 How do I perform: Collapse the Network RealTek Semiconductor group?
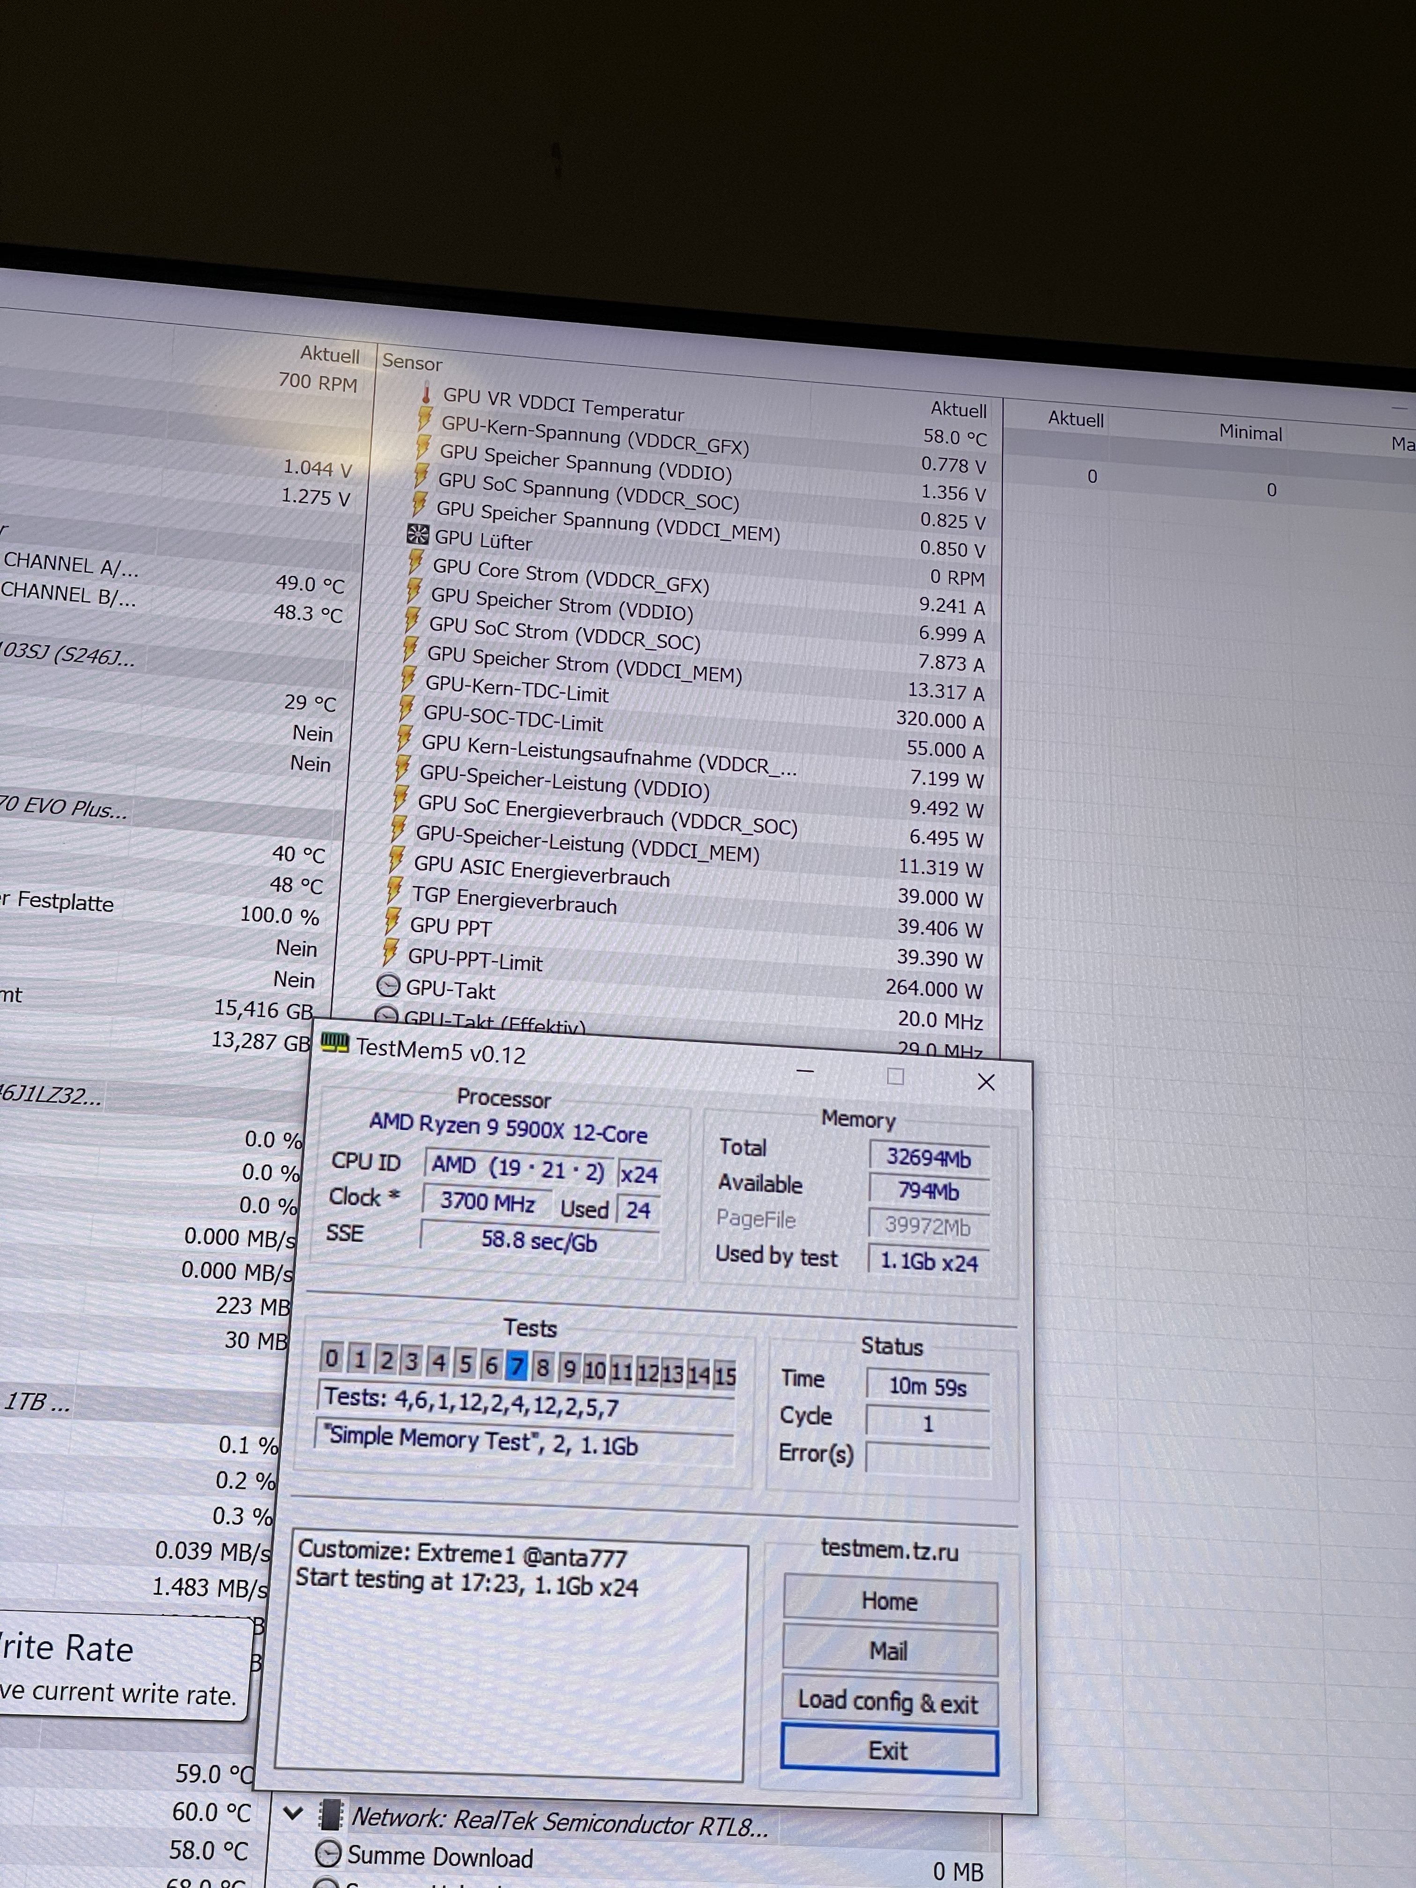click(x=293, y=1813)
